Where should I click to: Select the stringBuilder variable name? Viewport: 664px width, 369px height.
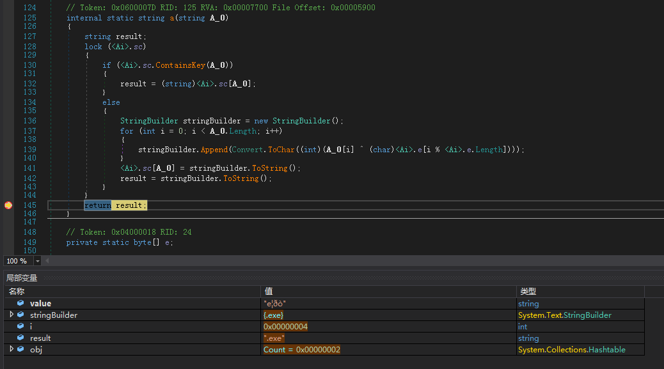coord(53,315)
